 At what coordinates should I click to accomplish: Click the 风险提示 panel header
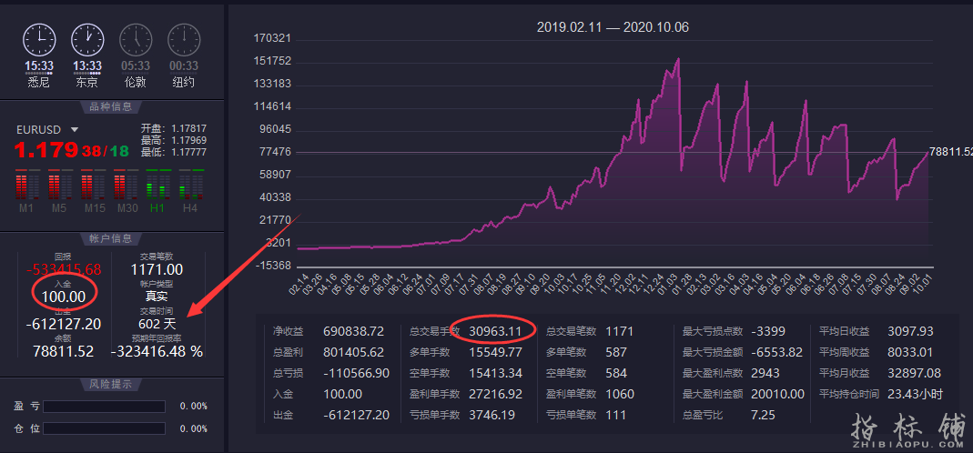[x=111, y=384]
